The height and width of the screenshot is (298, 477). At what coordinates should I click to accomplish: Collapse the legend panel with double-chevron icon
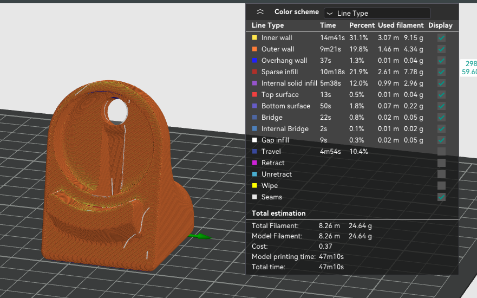(260, 12)
